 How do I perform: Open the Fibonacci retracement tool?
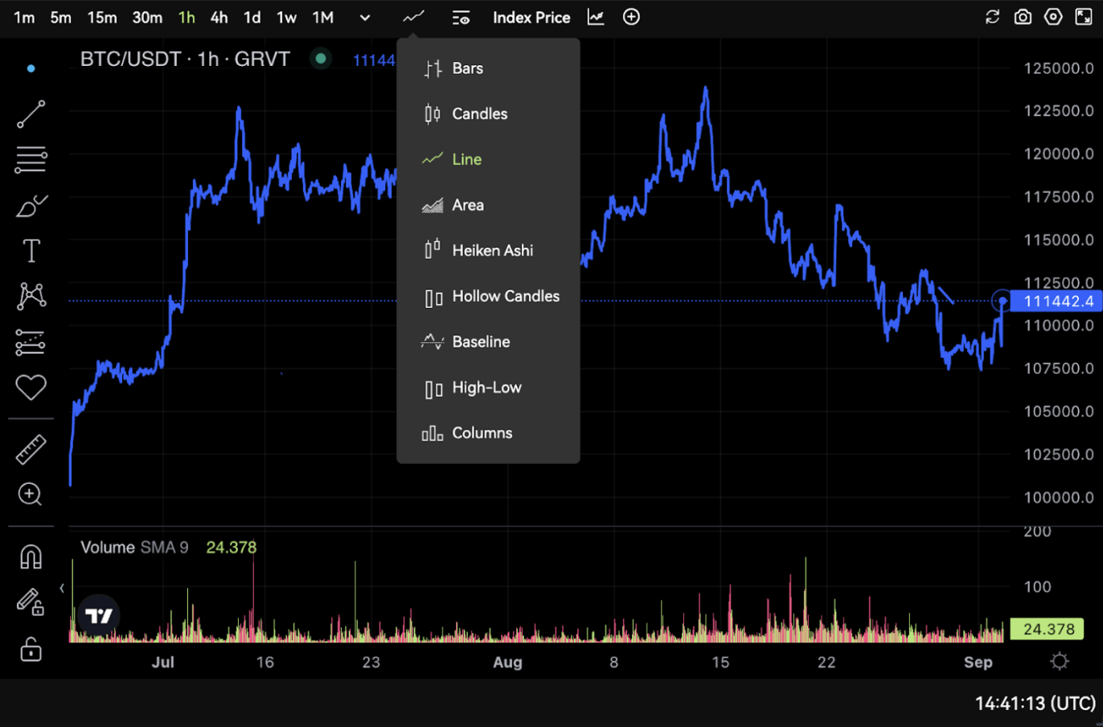[x=31, y=160]
